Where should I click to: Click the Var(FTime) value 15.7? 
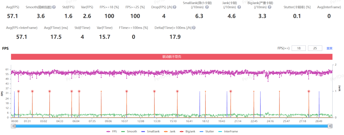point(105,37)
